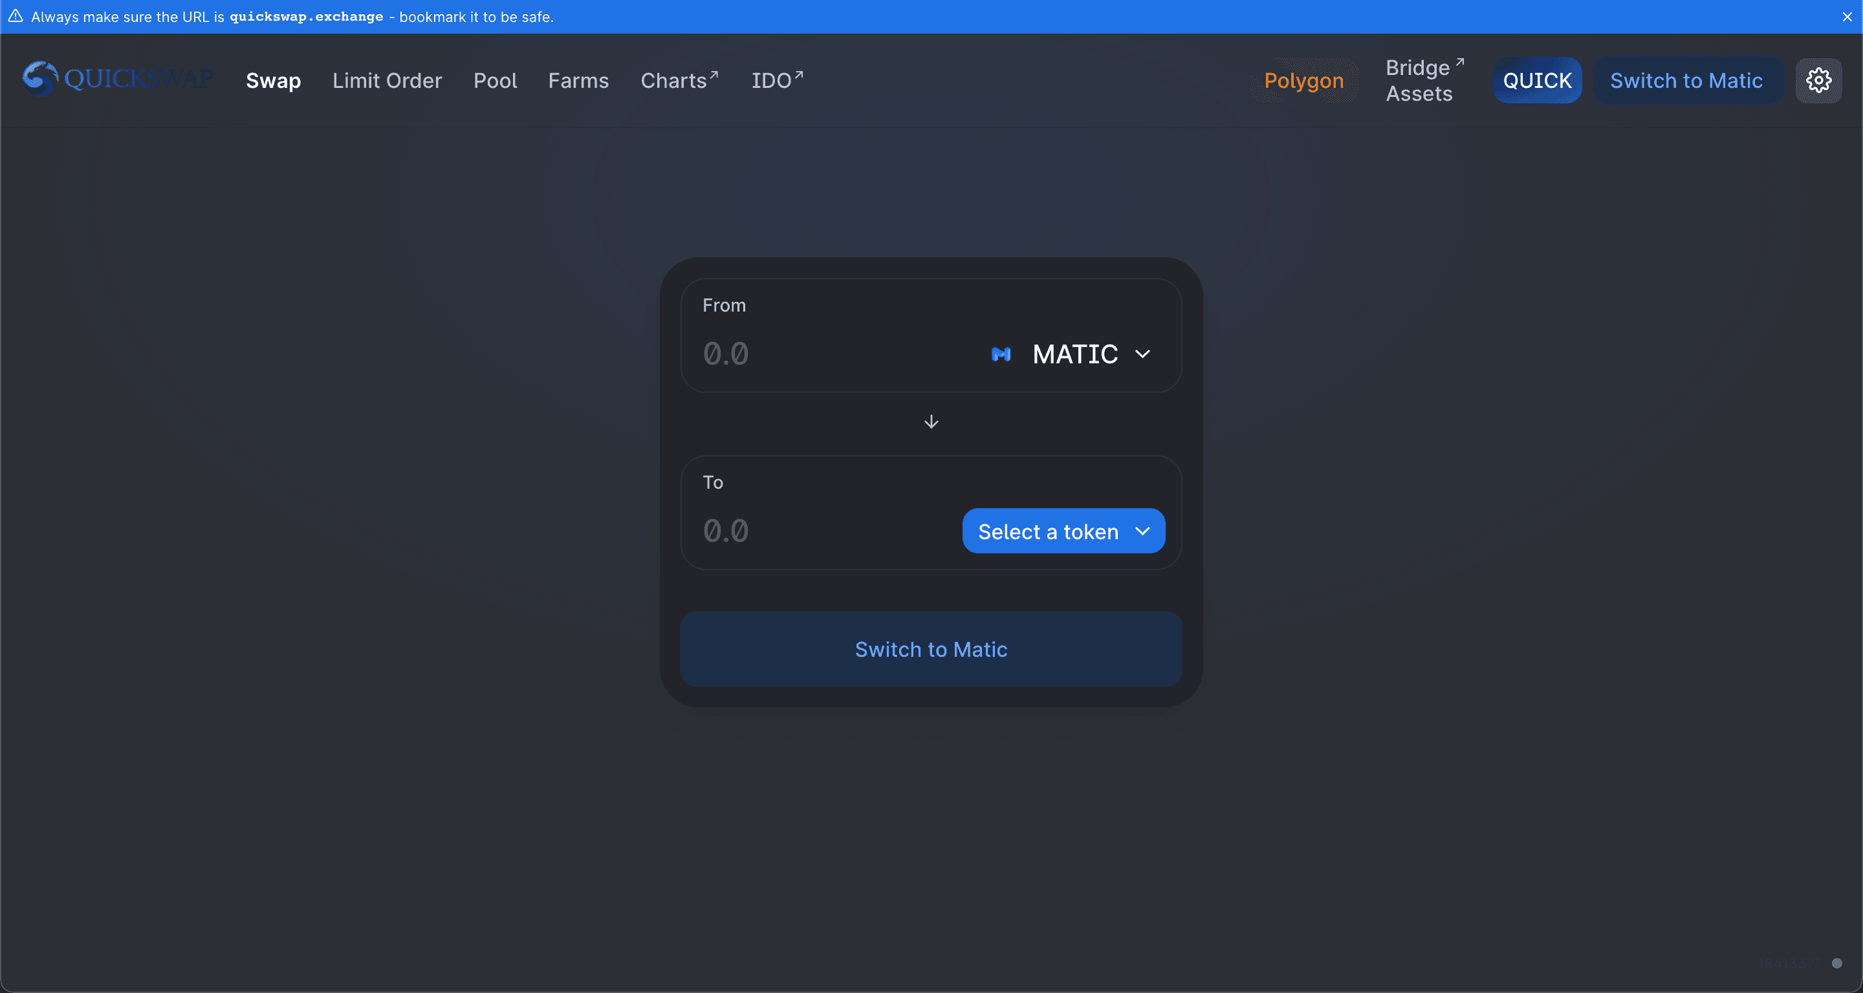
Task: Click the warning triangle icon in banner
Action: pos(15,16)
